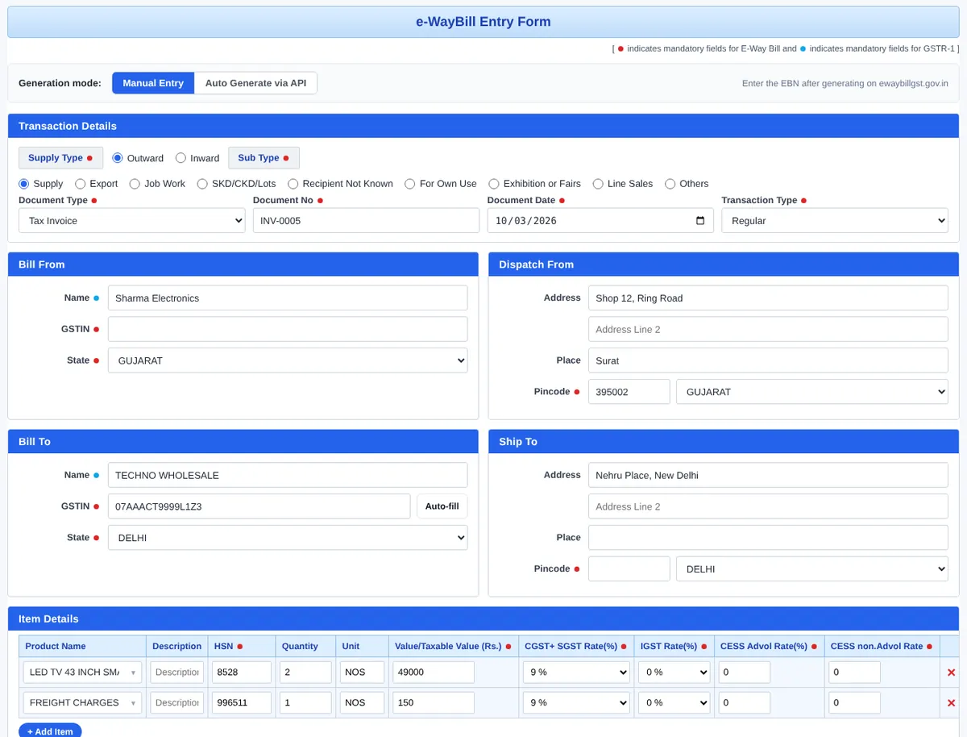967x737 pixels.
Task: Focus HSN field containing 996511
Action: coord(242,703)
